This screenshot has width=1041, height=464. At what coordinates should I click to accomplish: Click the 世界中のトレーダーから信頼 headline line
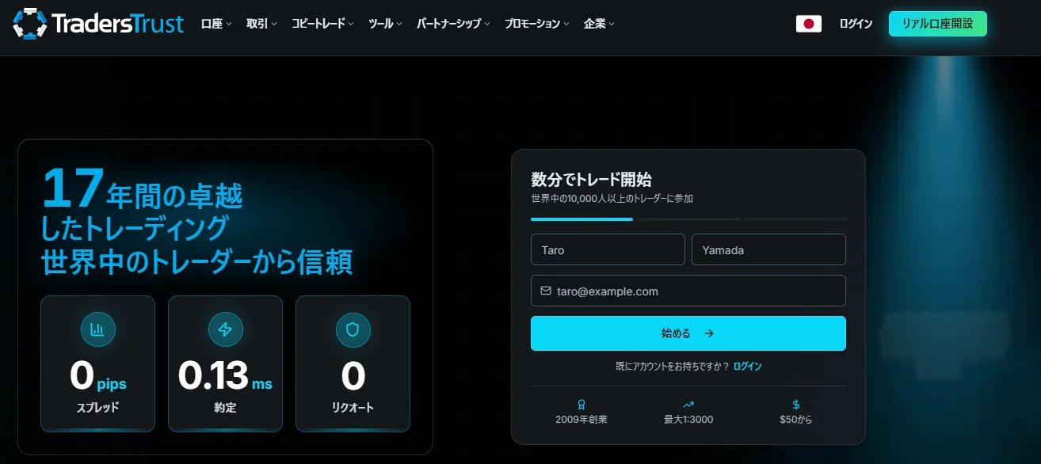coord(196,261)
